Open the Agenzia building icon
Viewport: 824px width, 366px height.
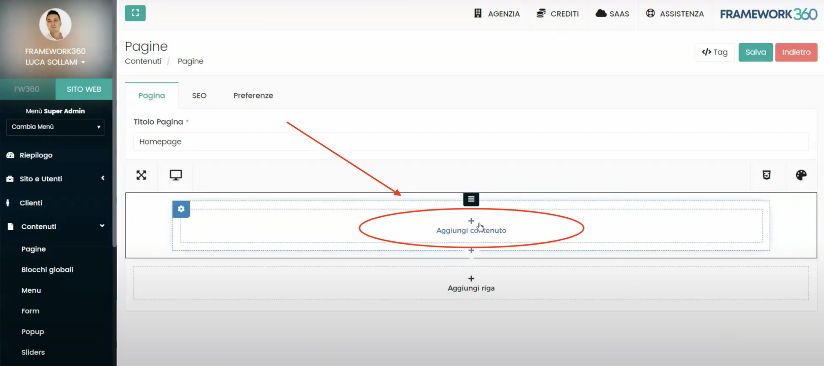(478, 13)
